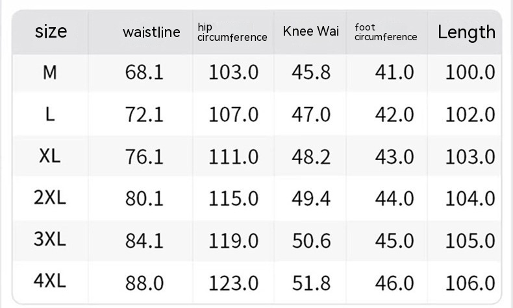Click the 'Length' column header

click(466, 32)
